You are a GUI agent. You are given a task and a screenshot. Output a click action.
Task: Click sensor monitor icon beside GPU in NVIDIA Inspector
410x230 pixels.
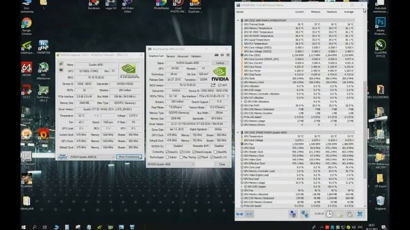[61, 70]
